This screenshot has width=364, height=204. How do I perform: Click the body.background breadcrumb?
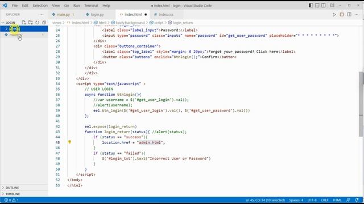[x=130, y=23]
